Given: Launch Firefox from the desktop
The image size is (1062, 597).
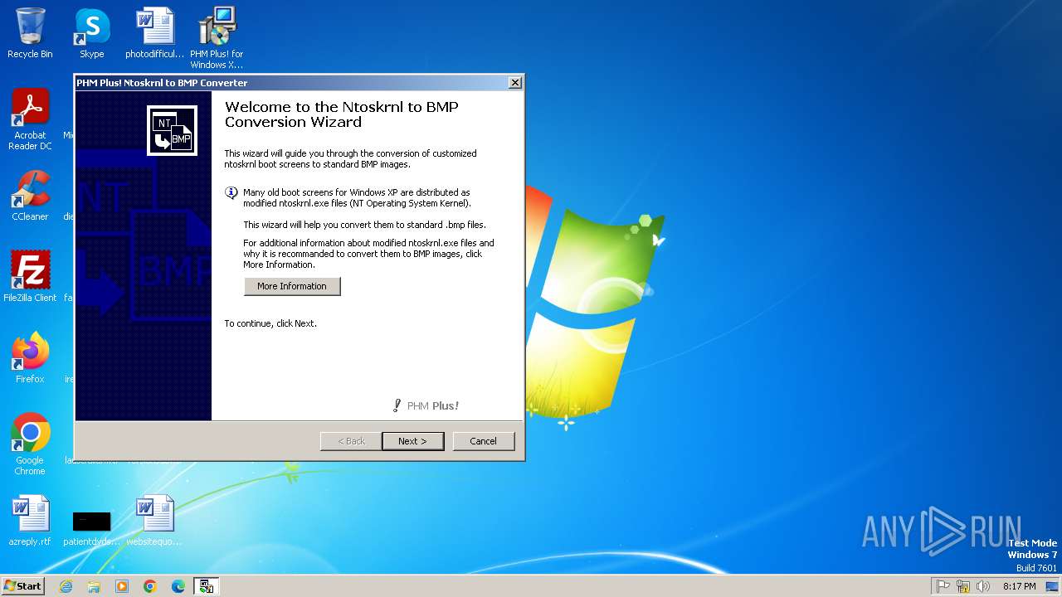Looking at the screenshot, I should (30, 358).
